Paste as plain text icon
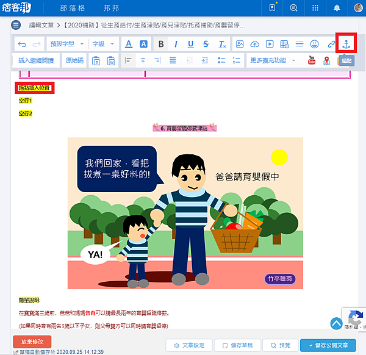366x355 pixels. tap(96, 60)
